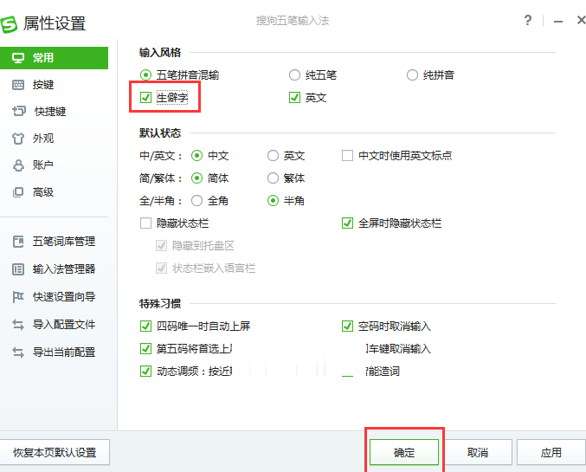Click the 取消 button

478,452
